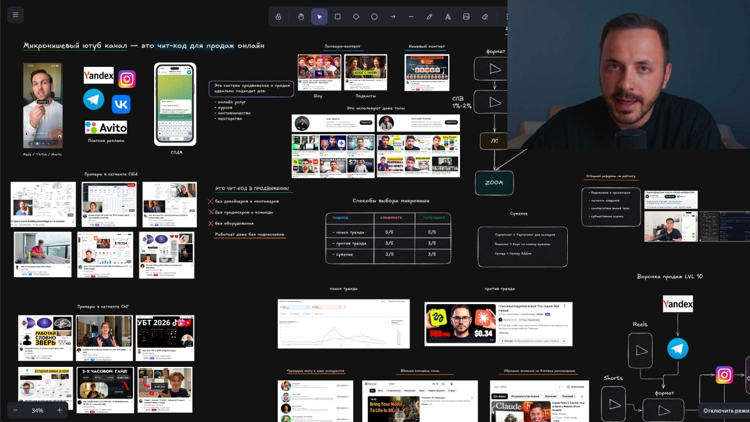Click the Способы выбора микрониши heading
The width and height of the screenshot is (750, 422).
(391, 200)
